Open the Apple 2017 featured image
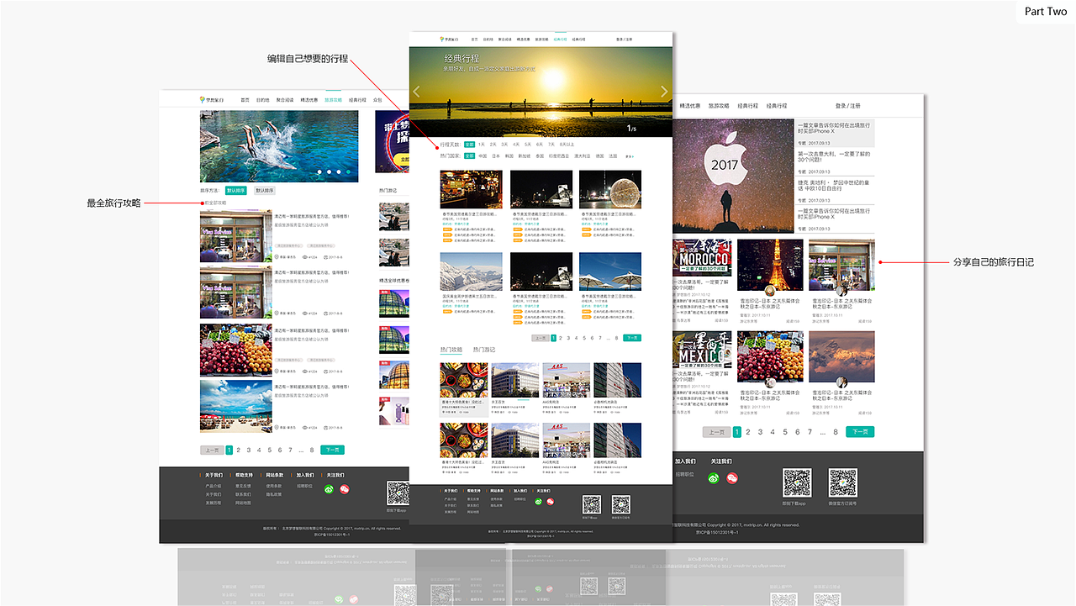The image size is (1076, 606). pyautogui.click(x=734, y=176)
